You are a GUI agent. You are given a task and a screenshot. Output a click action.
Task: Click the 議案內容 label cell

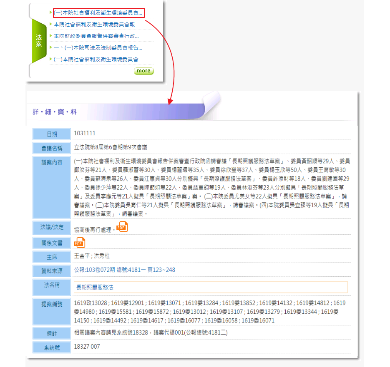[52, 162]
